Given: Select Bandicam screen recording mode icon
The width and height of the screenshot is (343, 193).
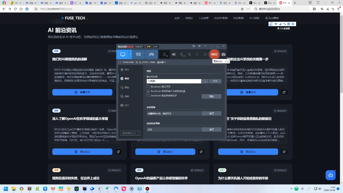Looking at the screenshot, I should pyautogui.click(x=123, y=54).
